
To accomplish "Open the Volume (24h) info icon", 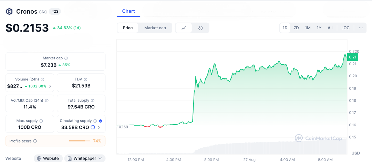I will click(42, 80).
